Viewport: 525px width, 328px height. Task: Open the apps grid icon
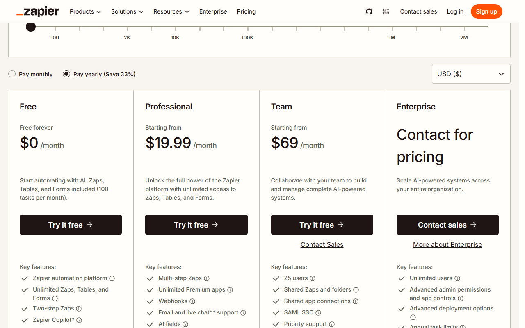(386, 11)
